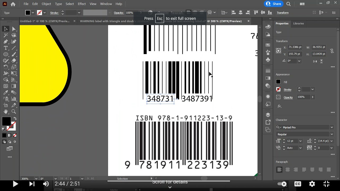The height and width of the screenshot is (191, 340).
Task: Choose the Perspective Grid tool
Action: (x=14, y=80)
